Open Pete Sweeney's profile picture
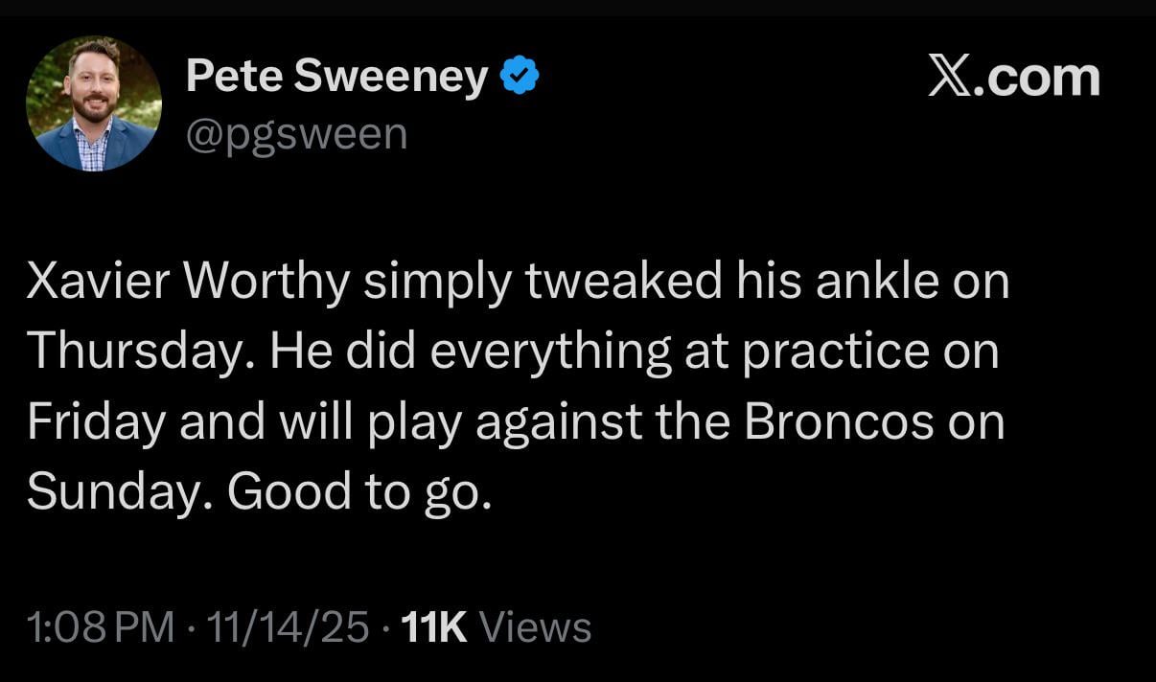 tap(92, 102)
